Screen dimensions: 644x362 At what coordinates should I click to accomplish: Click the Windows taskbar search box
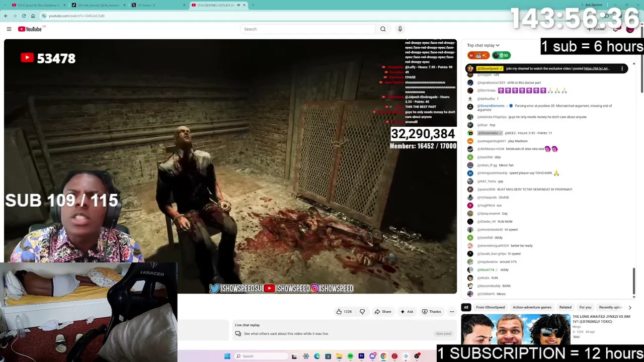[x=262, y=356]
